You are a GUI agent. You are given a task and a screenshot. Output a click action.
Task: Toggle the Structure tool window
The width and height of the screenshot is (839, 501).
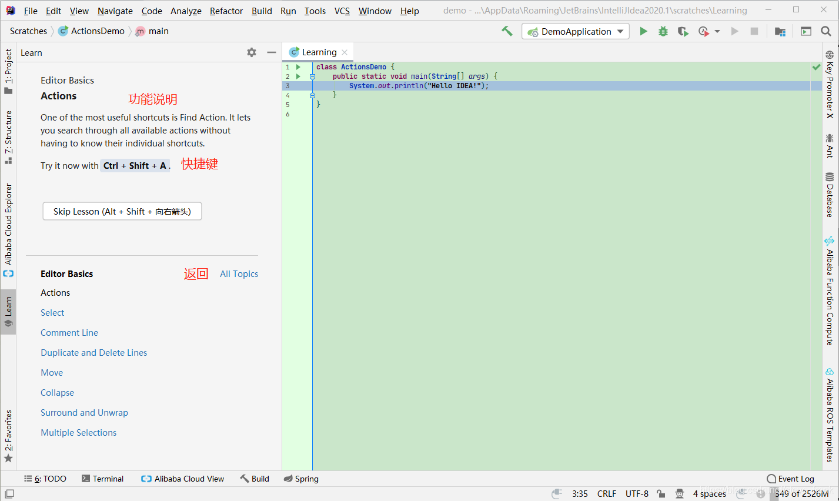coord(8,138)
